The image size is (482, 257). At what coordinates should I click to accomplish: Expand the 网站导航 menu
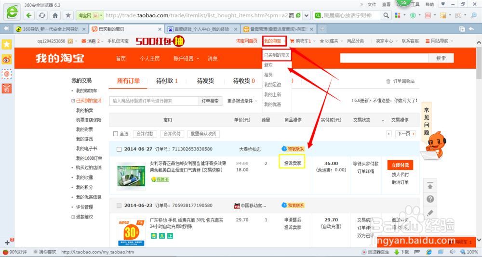(439, 41)
